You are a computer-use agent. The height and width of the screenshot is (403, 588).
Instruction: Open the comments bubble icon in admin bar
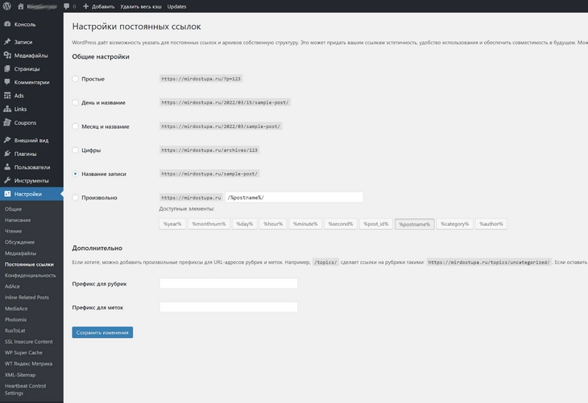pos(66,6)
